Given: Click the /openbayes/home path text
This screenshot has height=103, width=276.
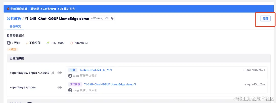Looking at the screenshot, I should (x=22, y=87).
